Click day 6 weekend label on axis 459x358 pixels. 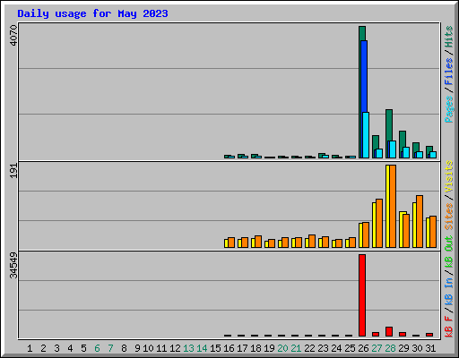tap(97, 348)
